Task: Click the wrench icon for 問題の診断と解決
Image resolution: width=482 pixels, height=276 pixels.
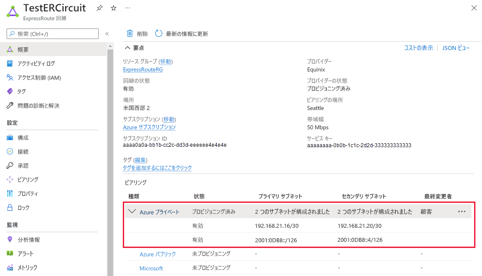Action: [x=10, y=106]
